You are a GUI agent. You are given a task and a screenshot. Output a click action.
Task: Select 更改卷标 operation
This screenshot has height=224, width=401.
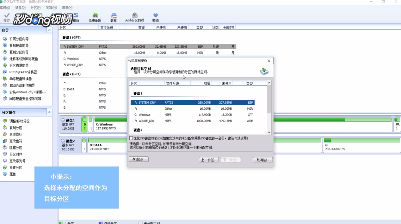15,134
